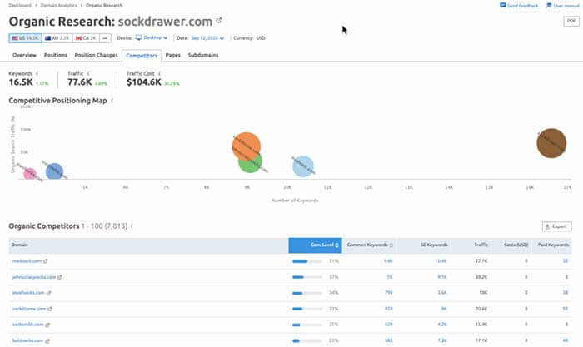The height and width of the screenshot is (347, 583).
Task: Open joyofsocks.com domain link
Action: [28, 293]
